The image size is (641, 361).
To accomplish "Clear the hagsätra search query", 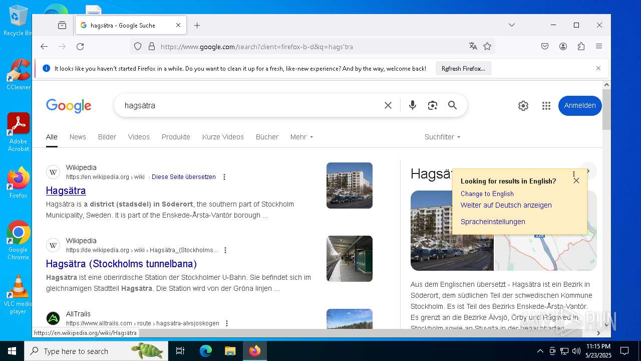I will [388, 105].
